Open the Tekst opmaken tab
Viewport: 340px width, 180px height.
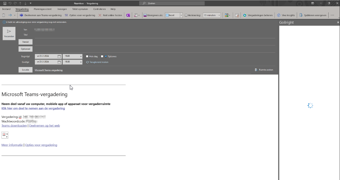click(x=80, y=9)
